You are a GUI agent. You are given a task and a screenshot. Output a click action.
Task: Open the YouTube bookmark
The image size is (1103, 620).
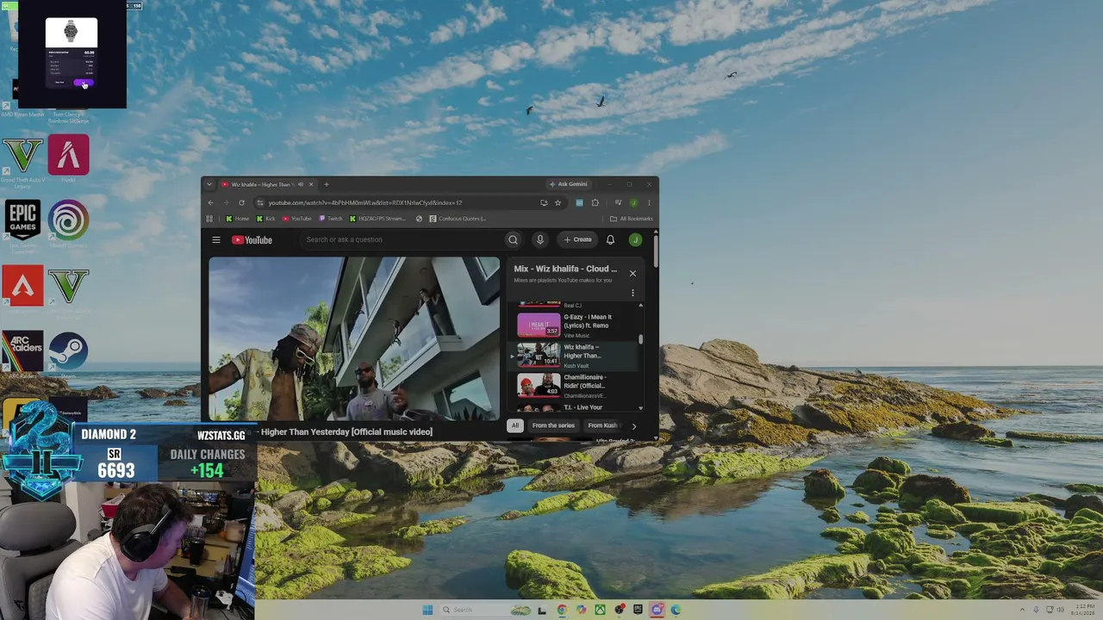[296, 219]
